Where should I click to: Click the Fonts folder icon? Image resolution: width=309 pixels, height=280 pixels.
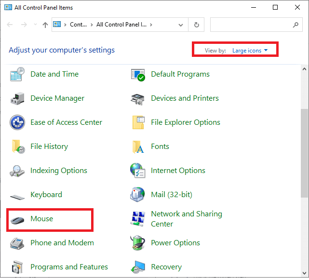(x=138, y=147)
